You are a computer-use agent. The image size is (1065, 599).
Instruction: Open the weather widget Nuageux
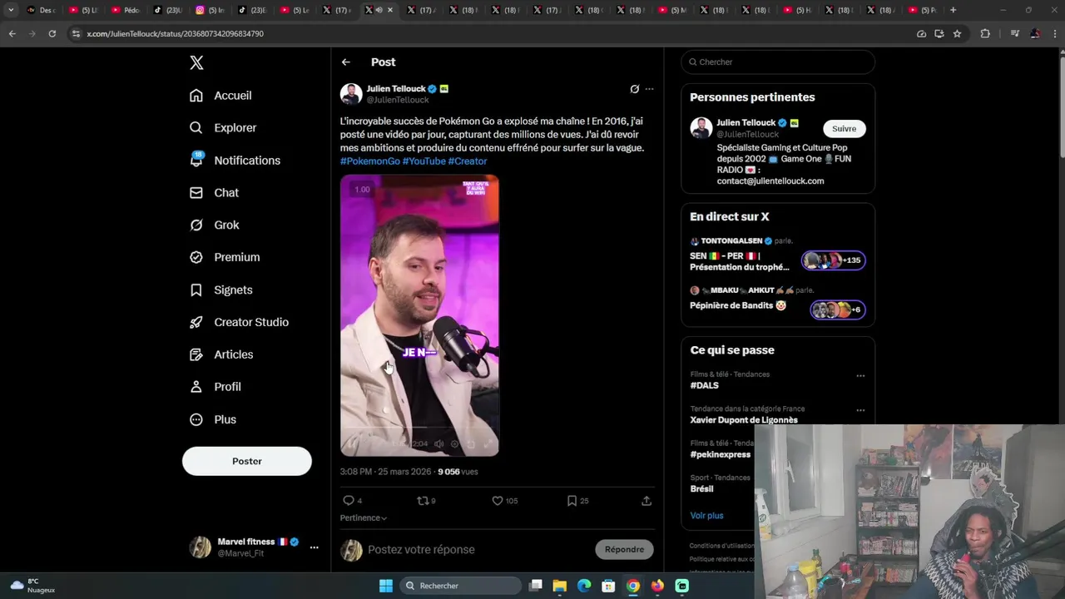pyautogui.click(x=33, y=586)
